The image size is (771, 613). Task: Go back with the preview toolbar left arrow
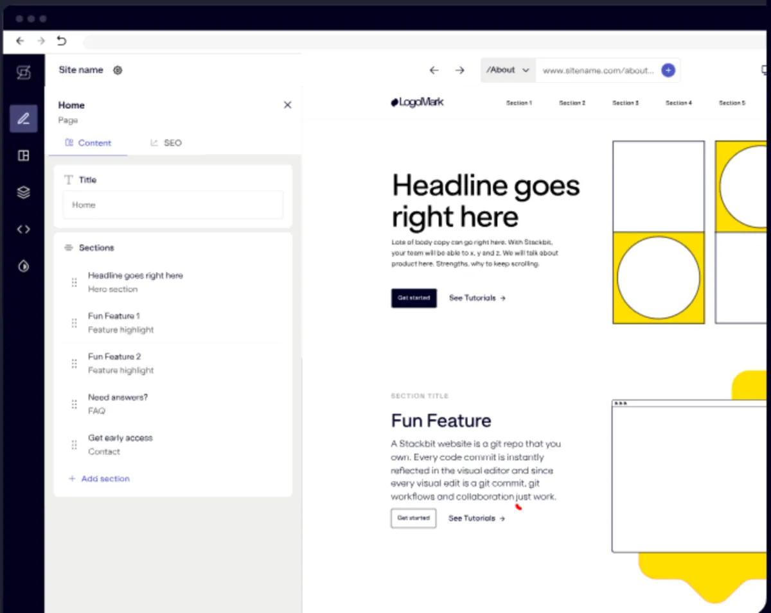pyautogui.click(x=434, y=70)
